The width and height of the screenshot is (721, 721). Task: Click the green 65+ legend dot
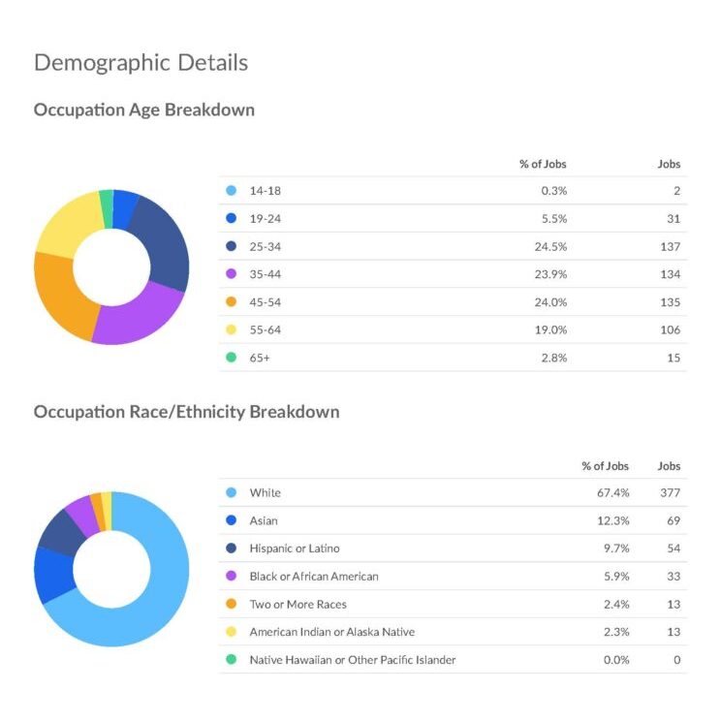(x=231, y=358)
